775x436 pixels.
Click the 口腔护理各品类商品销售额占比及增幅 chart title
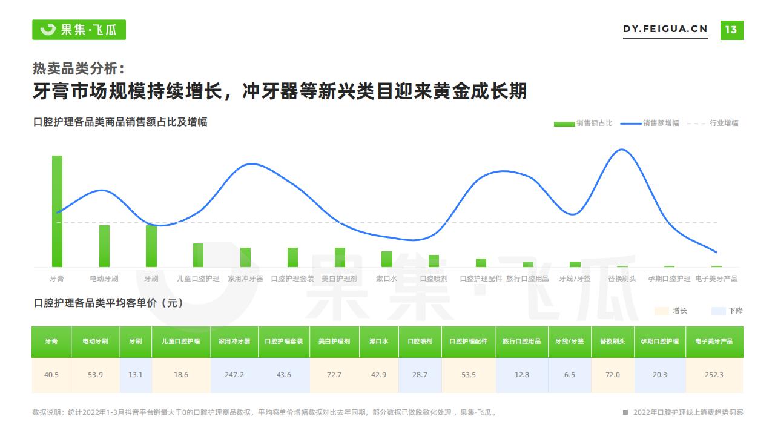(120, 122)
